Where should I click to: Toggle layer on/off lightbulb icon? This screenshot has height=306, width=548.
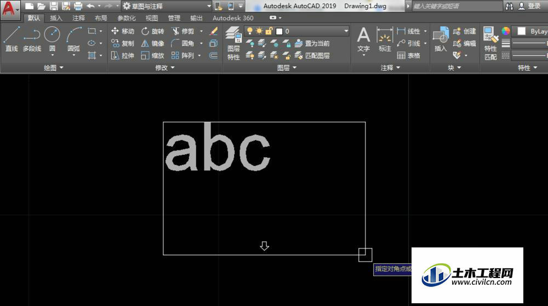pyautogui.click(x=249, y=31)
